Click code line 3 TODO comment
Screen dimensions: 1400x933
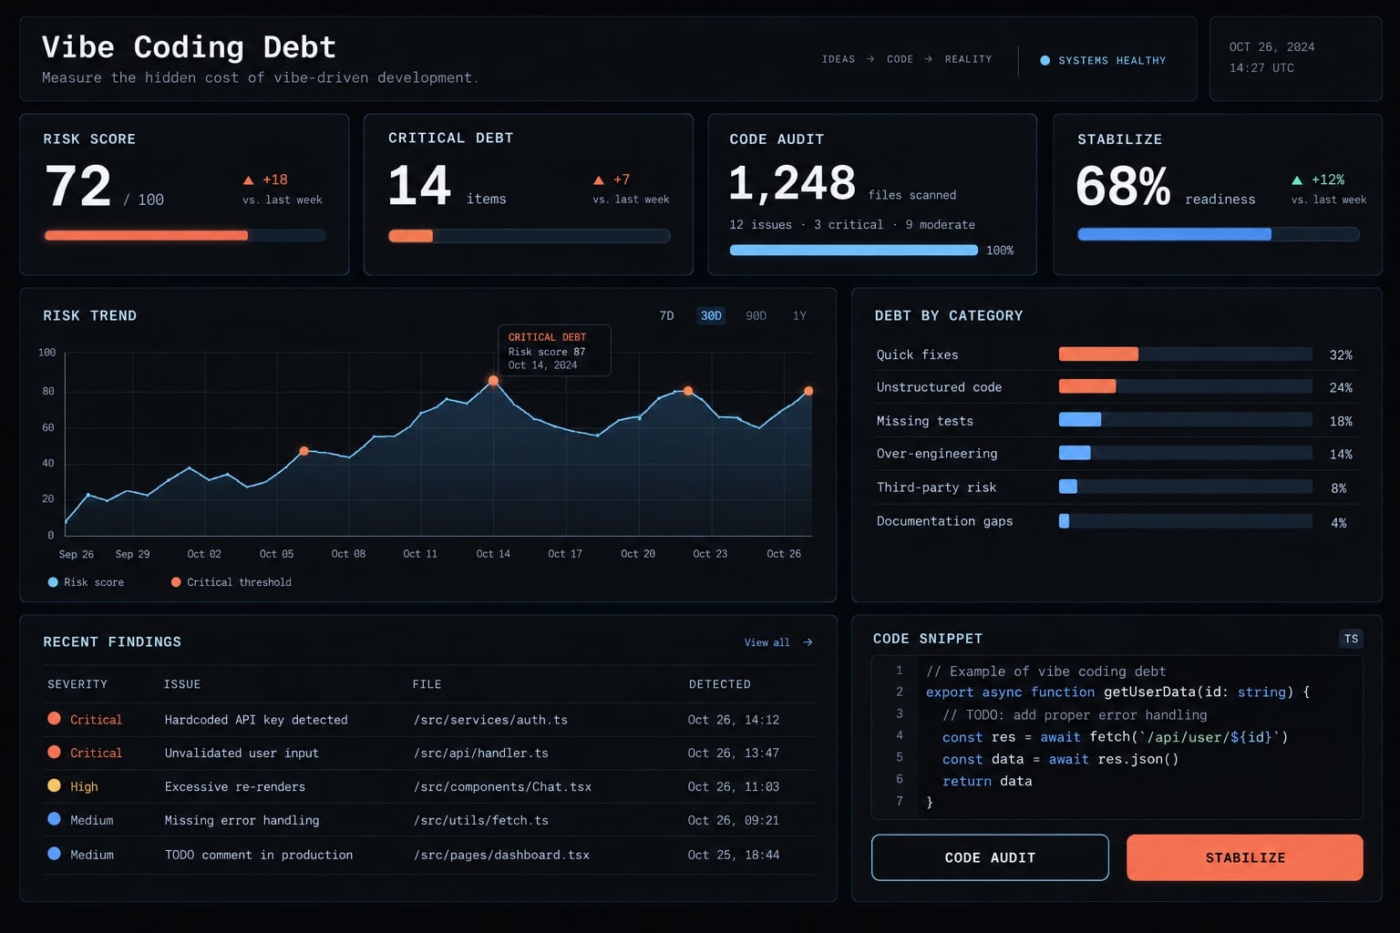click(x=1075, y=715)
